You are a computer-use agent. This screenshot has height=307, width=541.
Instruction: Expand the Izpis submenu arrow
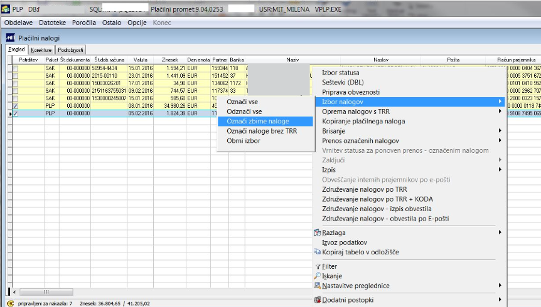point(500,170)
